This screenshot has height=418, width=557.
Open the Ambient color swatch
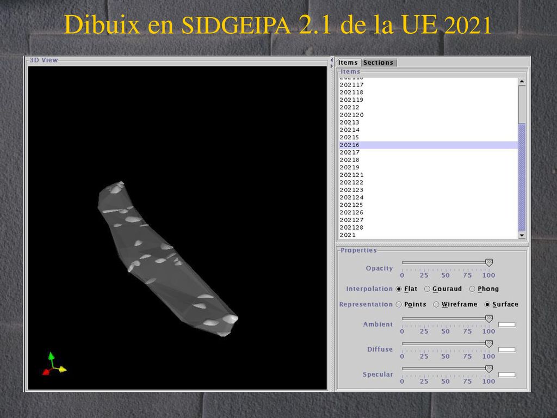click(507, 324)
